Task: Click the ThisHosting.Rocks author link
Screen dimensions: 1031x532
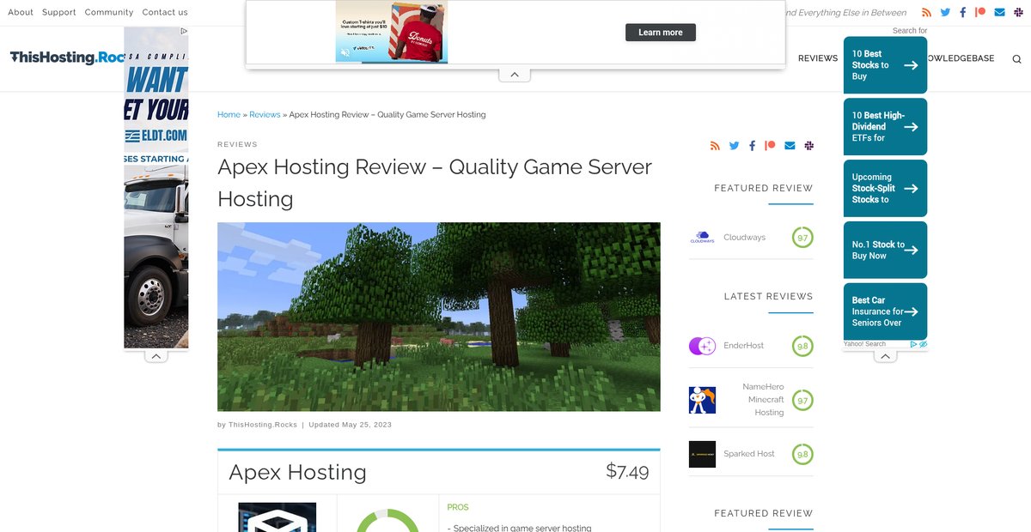Action: pos(263,425)
